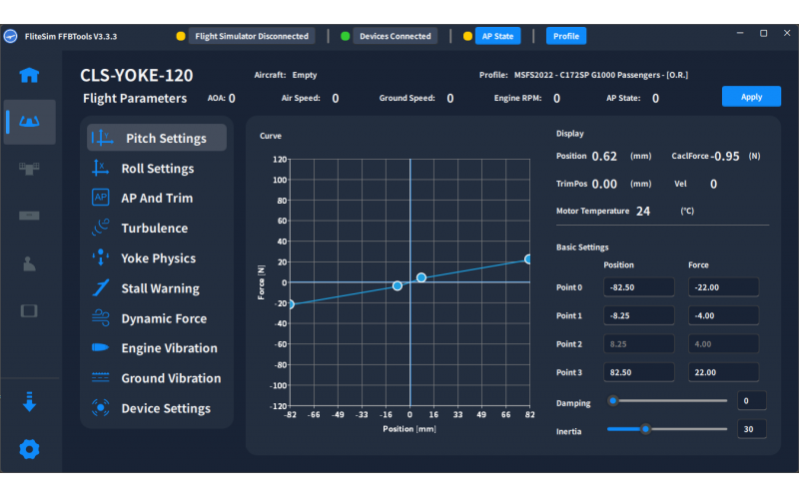Click the Damping slider handle

612,401
